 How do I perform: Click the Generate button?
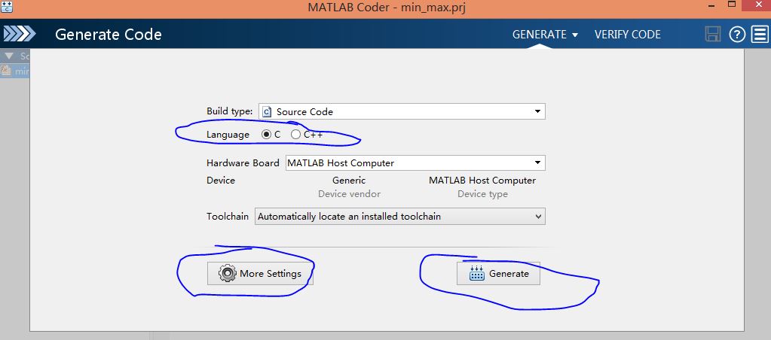click(498, 273)
